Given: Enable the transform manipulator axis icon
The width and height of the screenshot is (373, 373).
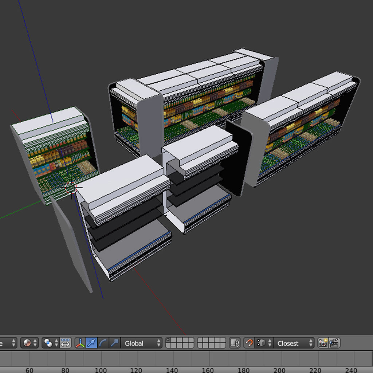Looking at the screenshot, I should tap(80, 343).
